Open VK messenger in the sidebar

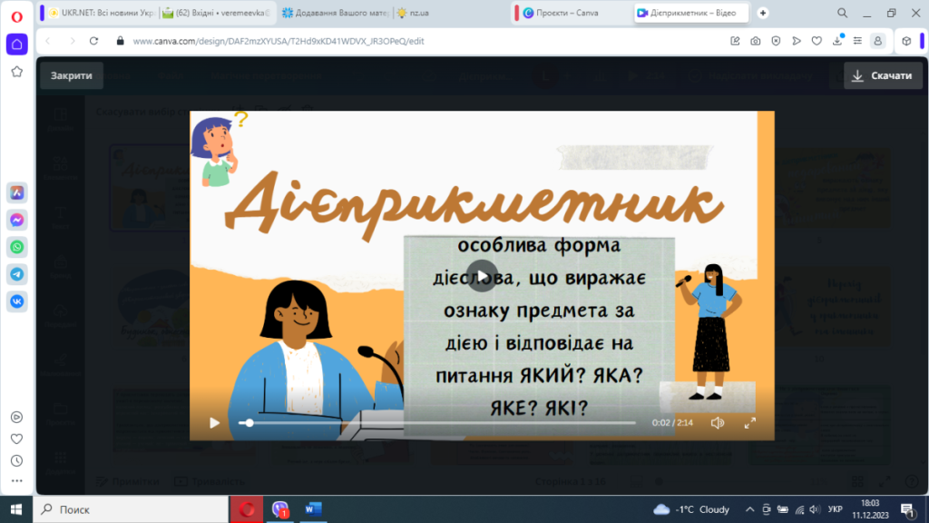pyautogui.click(x=16, y=301)
